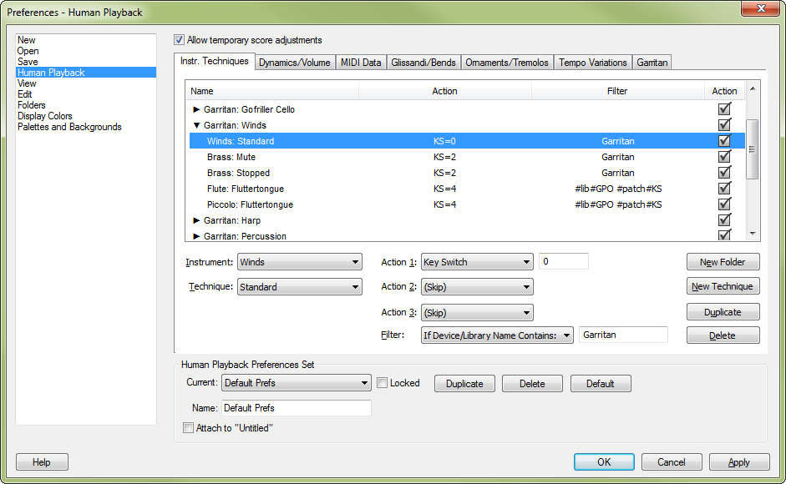Expand the Garritan: Gofriller Cello folder
The height and width of the screenshot is (484, 786).
coord(196,109)
